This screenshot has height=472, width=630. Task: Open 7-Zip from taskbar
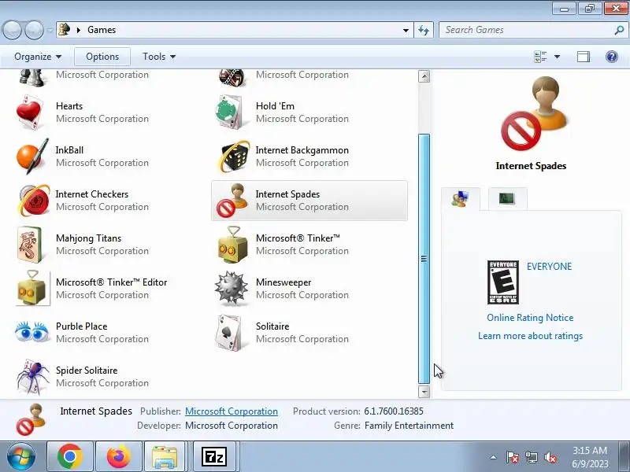[x=213, y=456]
